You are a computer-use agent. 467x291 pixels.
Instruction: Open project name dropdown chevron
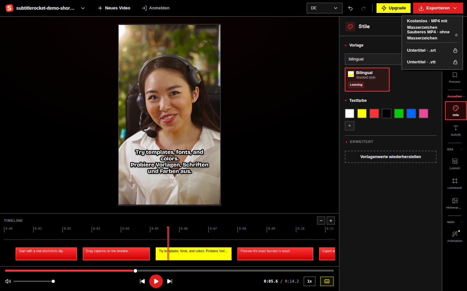point(83,8)
